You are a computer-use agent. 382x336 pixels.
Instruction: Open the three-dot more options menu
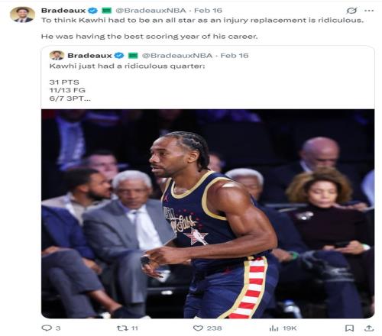(x=369, y=11)
